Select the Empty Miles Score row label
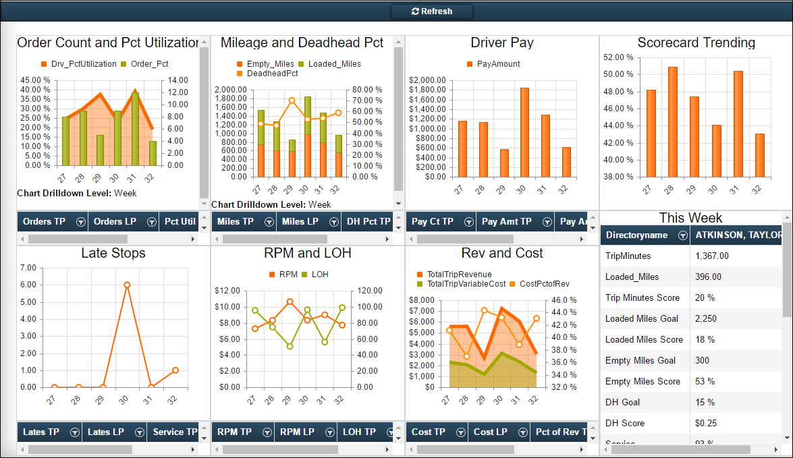The image size is (793, 458). click(642, 381)
